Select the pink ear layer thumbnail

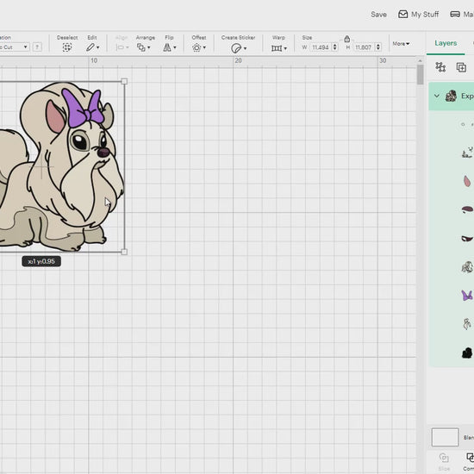467,181
